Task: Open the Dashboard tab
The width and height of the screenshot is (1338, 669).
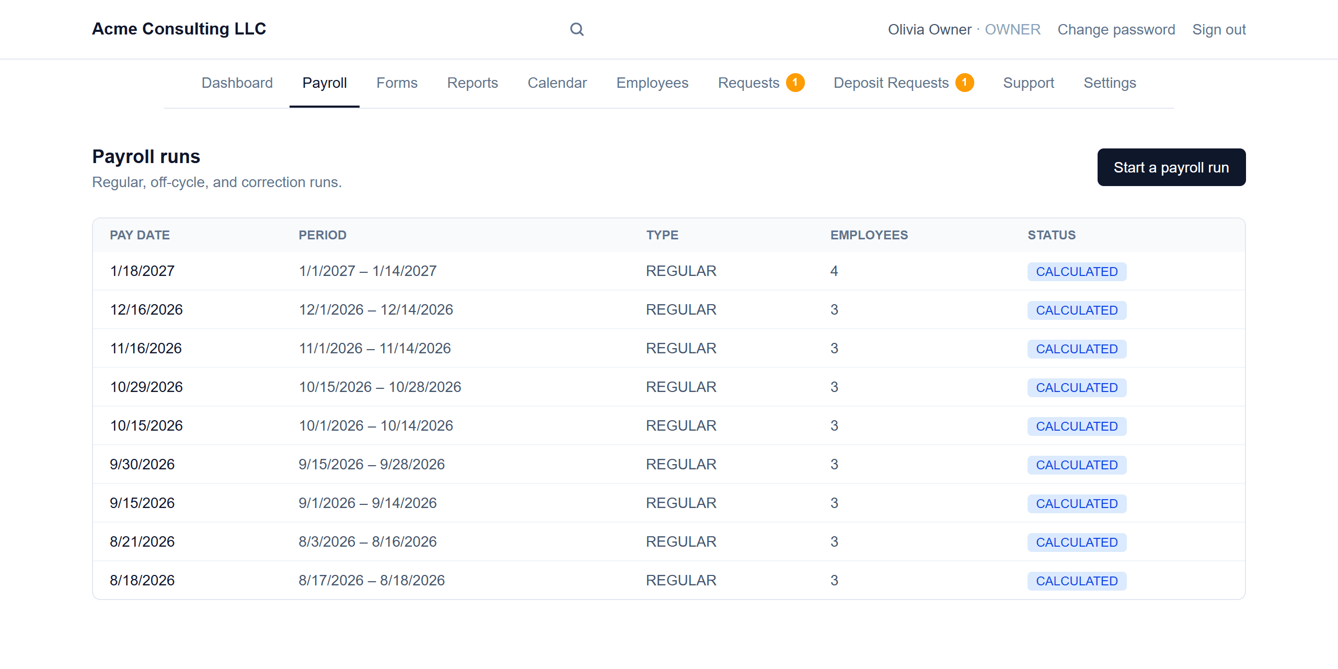Action: (x=237, y=83)
